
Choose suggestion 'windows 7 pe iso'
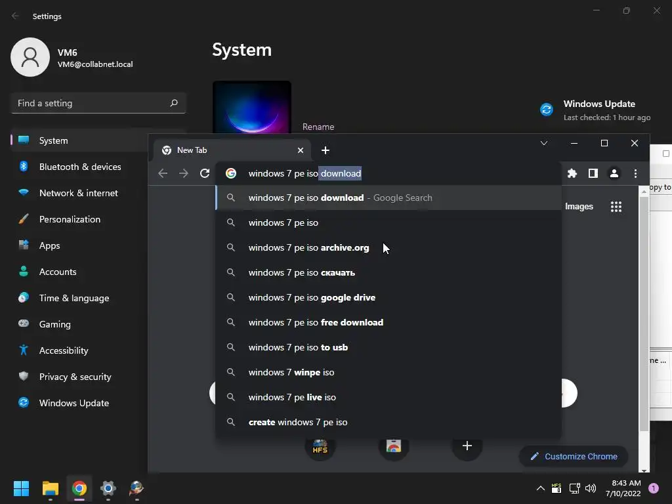tap(388, 222)
